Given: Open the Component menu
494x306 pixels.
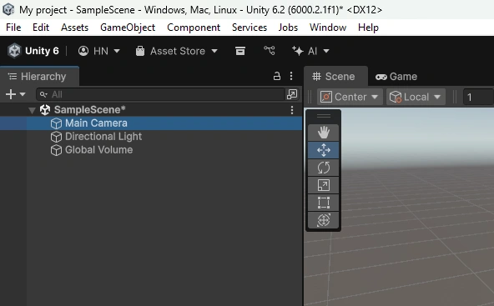Looking at the screenshot, I should pyautogui.click(x=194, y=28).
